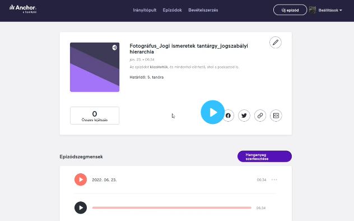
Task: Go to the Epizódok page
Action: pyautogui.click(x=173, y=10)
